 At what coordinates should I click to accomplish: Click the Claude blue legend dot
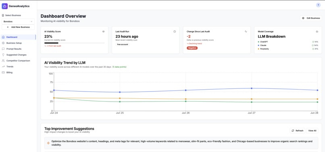(x=258, y=45)
